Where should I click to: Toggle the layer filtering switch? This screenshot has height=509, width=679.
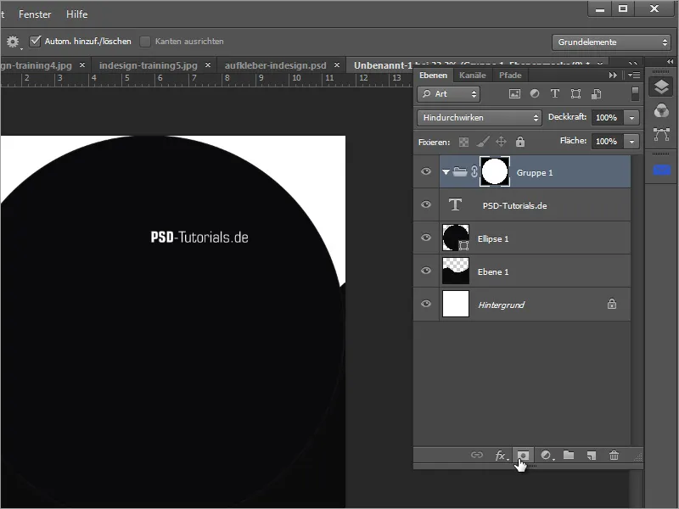[635, 93]
